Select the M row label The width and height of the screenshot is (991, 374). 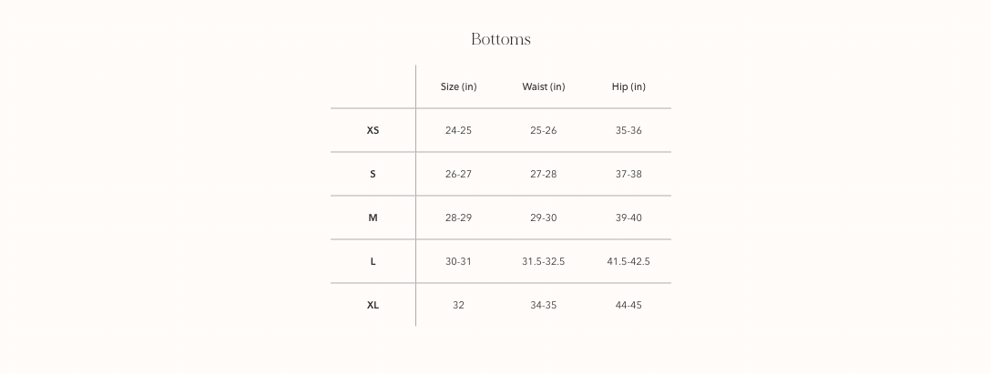(373, 217)
